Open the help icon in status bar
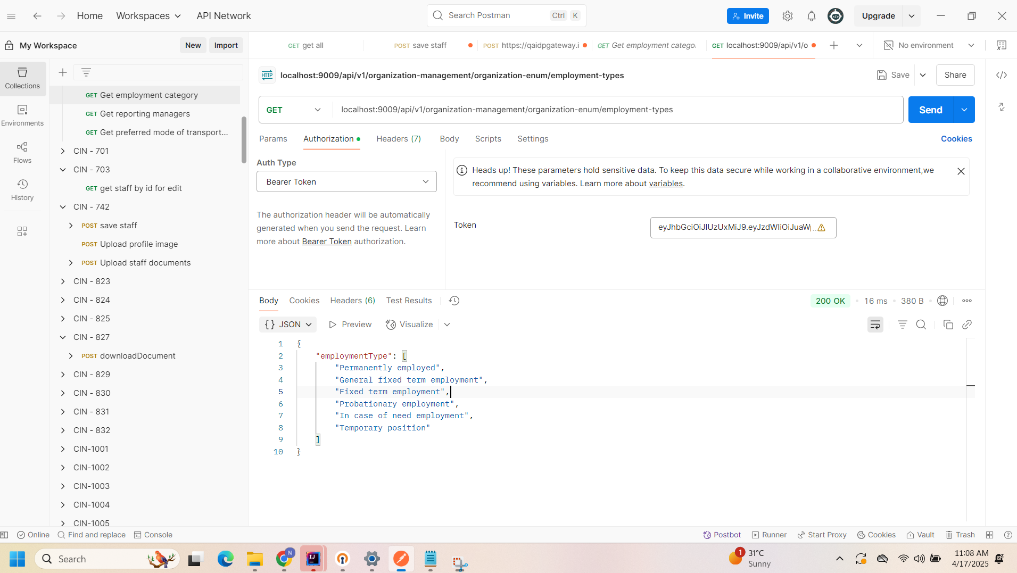The height and width of the screenshot is (573, 1017). [1008, 535]
